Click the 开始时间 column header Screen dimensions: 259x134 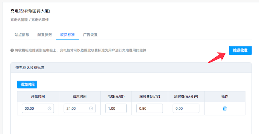point(38,96)
